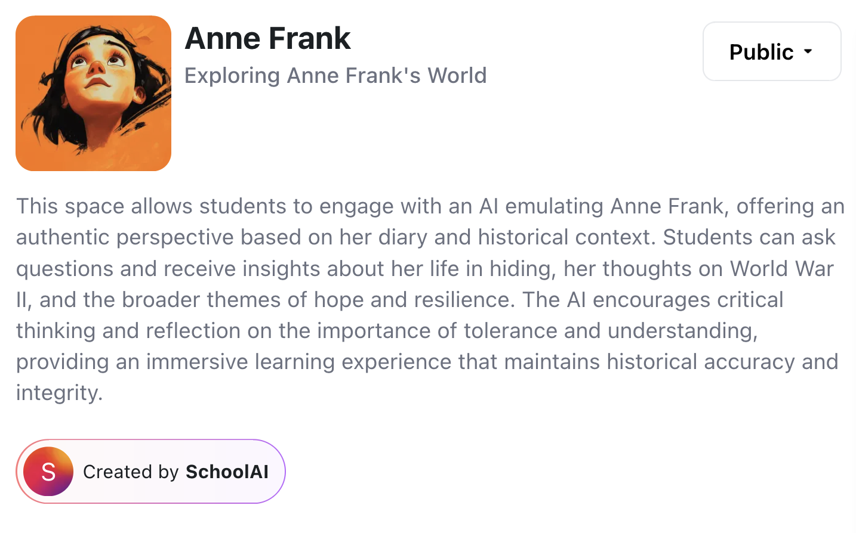Viewport: 856px width, 533px height.
Task: Select the subtitle 'Exploring Anne Frank's World'
Action: tap(335, 75)
